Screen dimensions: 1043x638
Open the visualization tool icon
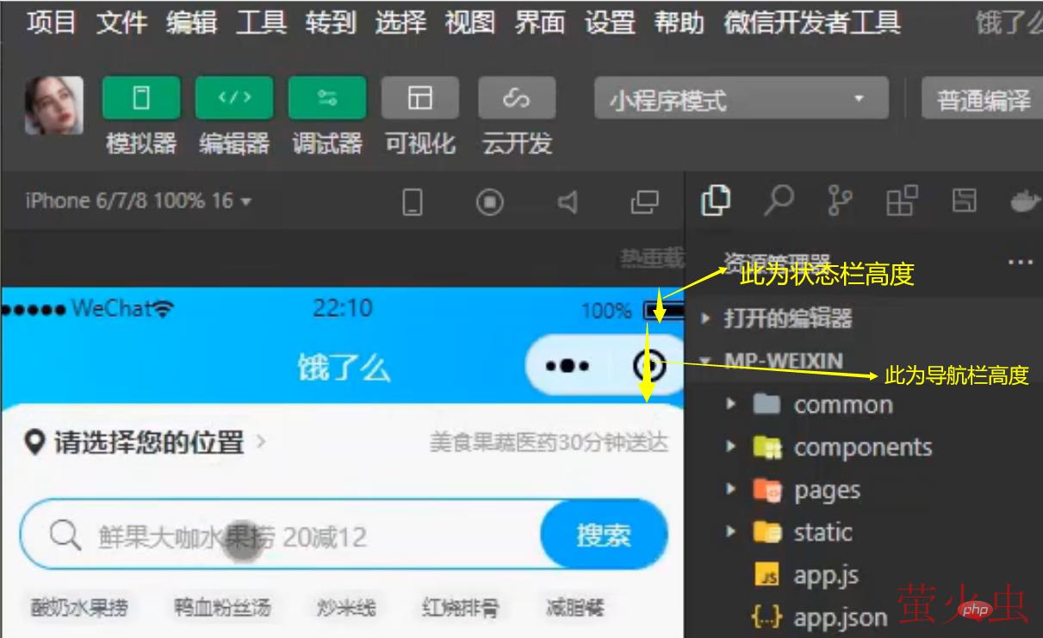420,98
